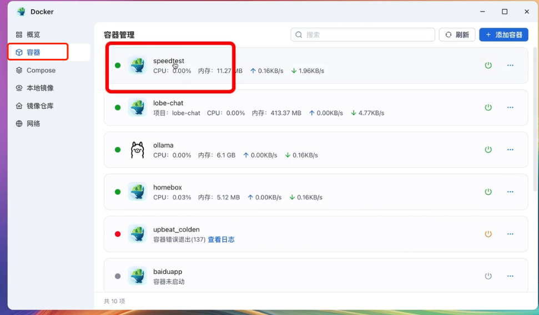Image resolution: width=539 pixels, height=315 pixels.
Task: Click ollama memory value 6.1 GB
Action: 226,155
